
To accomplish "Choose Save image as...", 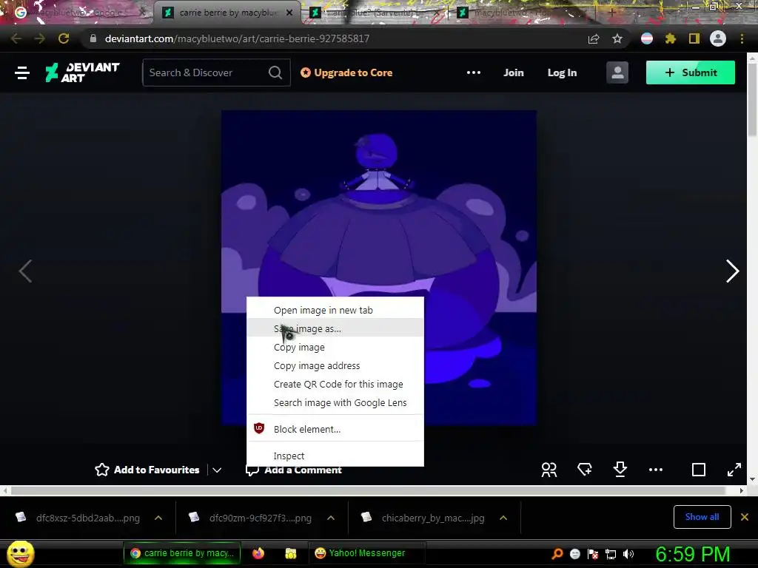I will tap(335, 328).
